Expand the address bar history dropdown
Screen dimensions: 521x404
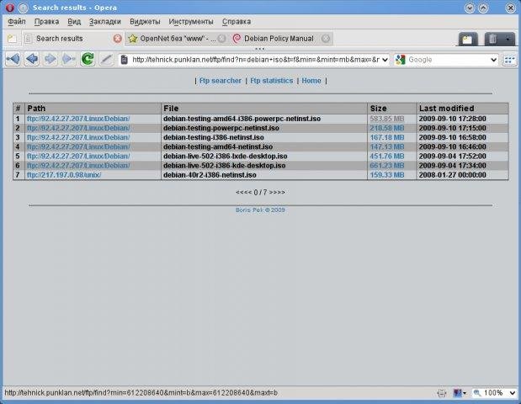click(385, 60)
